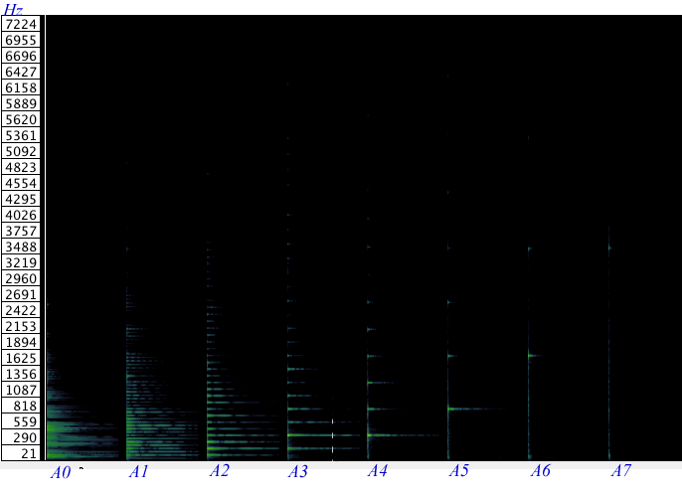Click the bright A5 fundamental harmonic line
This screenshot has width=682, height=497.
pos(472,409)
